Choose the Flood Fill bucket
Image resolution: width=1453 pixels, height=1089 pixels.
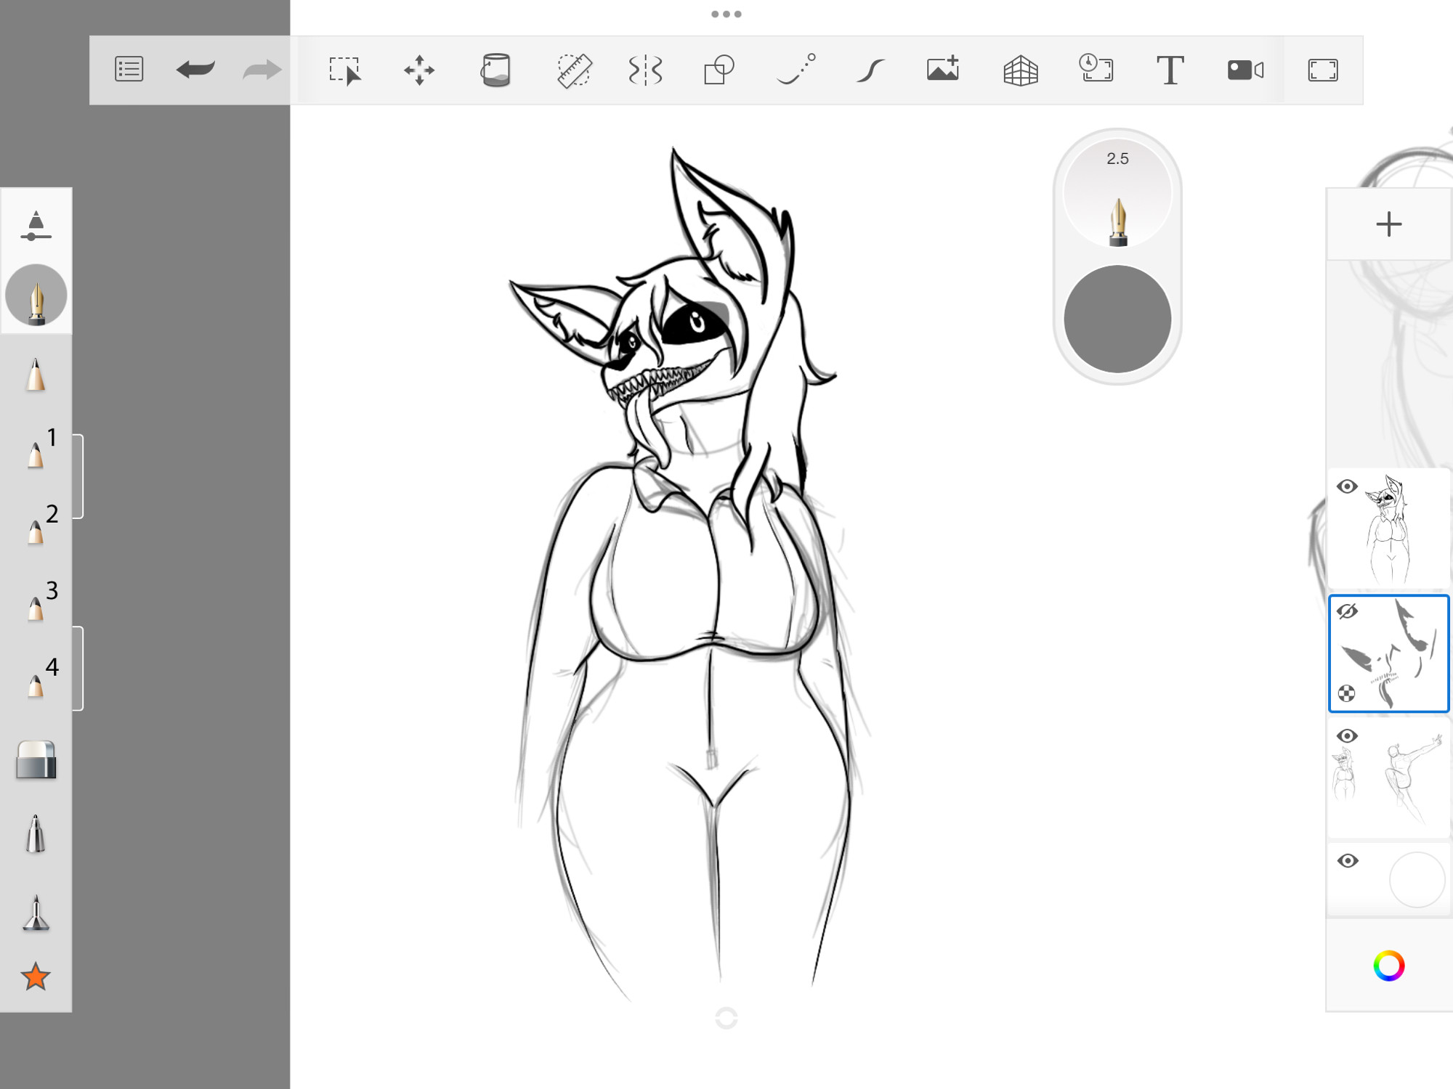click(495, 70)
